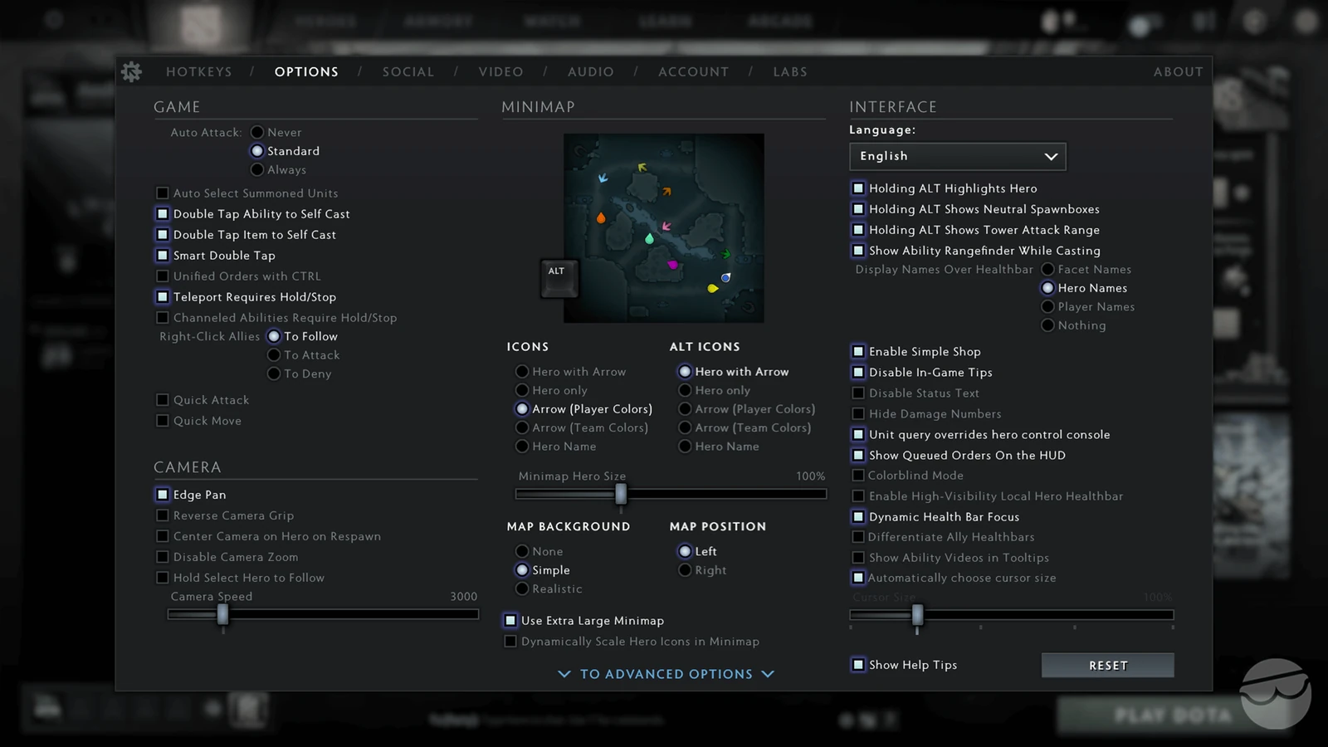Viewport: 1328px width, 747px height.
Task: Set Right-Click Allies To Deny
Action: tap(274, 373)
